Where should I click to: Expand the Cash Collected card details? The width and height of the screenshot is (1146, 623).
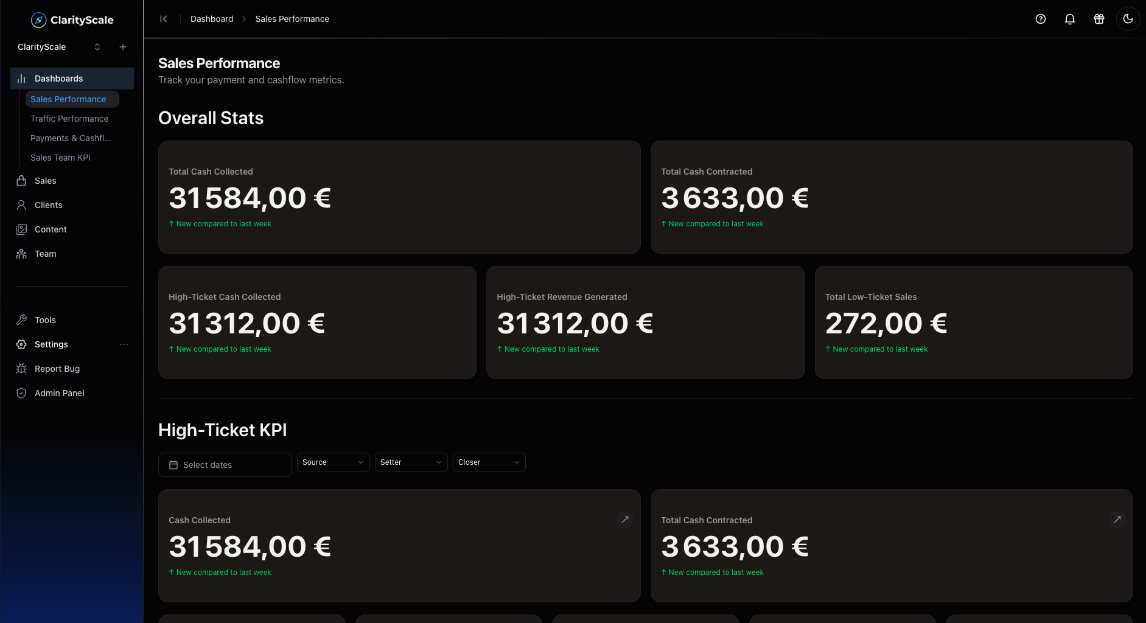pos(625,520)
